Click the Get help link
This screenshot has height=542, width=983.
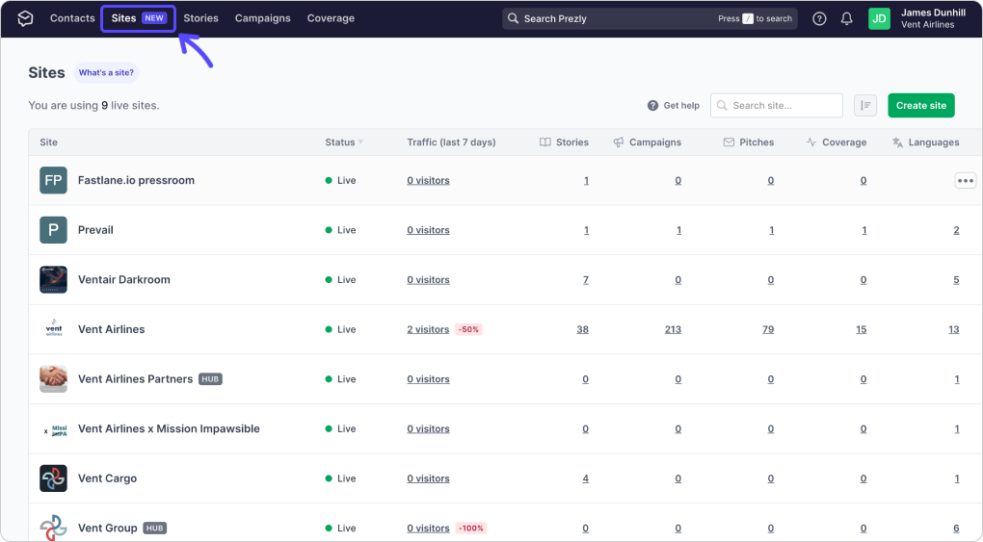(674, 105)
